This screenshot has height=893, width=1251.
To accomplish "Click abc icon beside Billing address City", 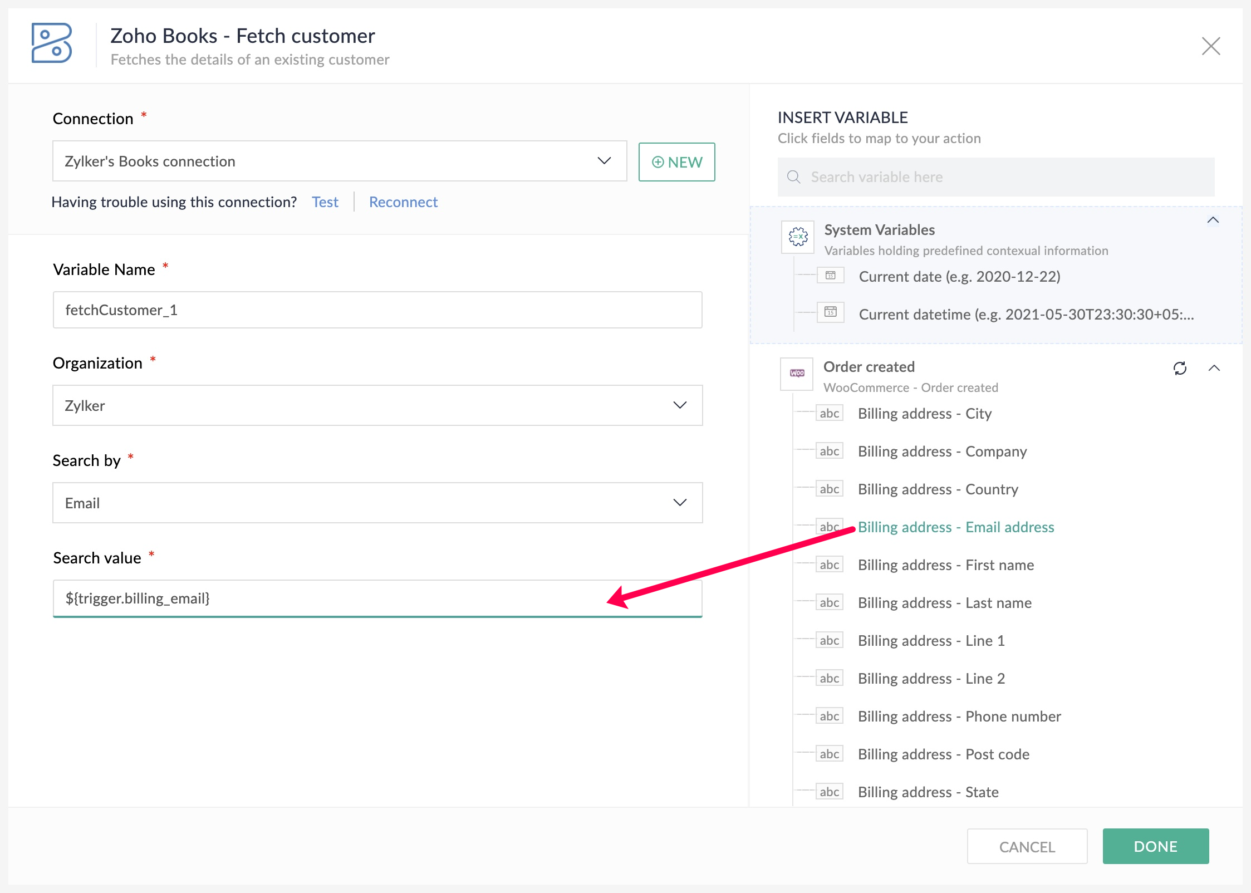I will pos(829,413).
